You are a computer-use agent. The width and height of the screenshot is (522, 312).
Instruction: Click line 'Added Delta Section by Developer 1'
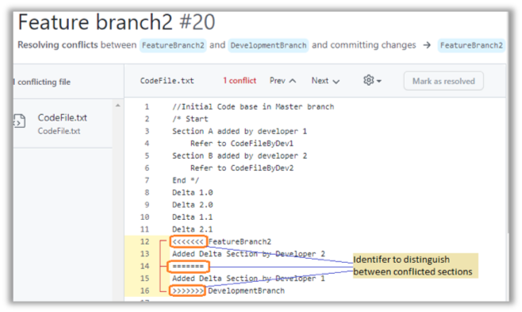pos(248,279)
